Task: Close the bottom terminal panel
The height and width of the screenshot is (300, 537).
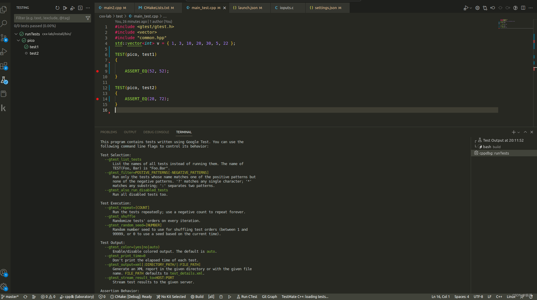Action: coord(532,132)
